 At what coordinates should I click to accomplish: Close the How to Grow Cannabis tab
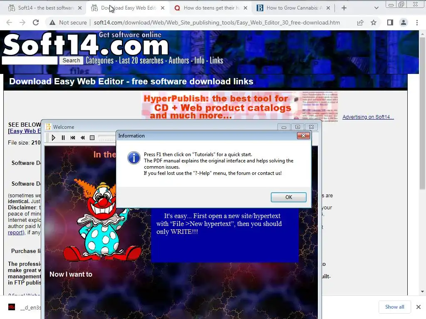[328, 8]
